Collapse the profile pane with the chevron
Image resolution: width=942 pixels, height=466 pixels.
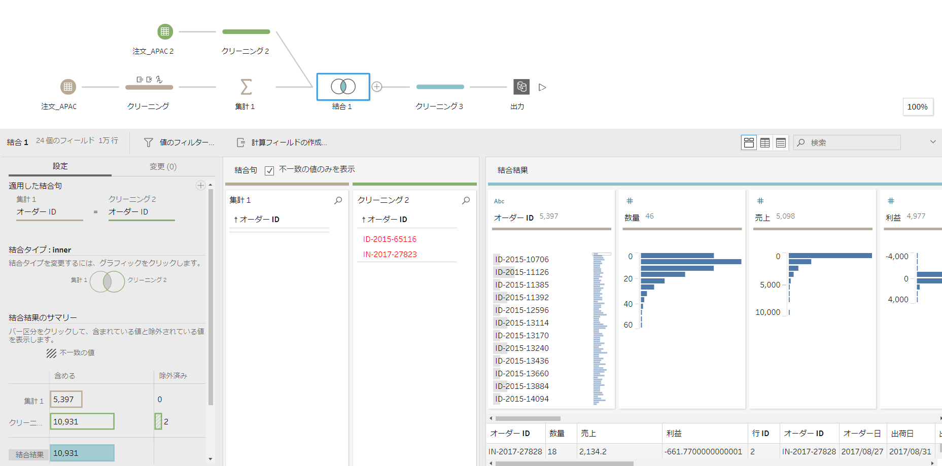[932, 142]
